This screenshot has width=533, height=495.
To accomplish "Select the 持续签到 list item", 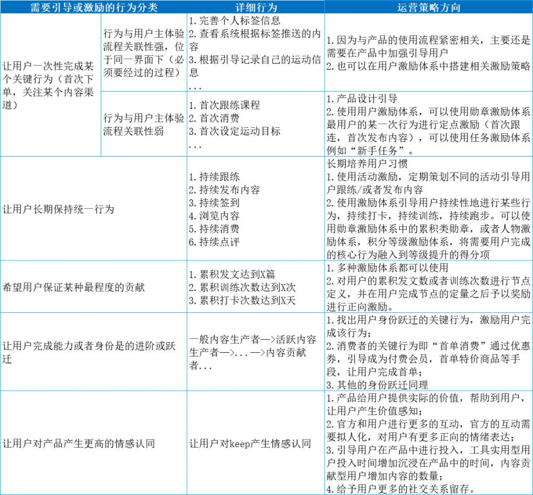I will click(218, 202).
